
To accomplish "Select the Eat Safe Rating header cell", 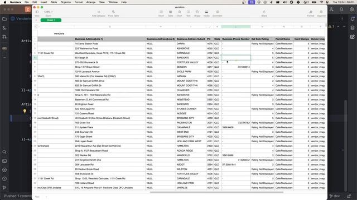I will click(x=263, y=39).
